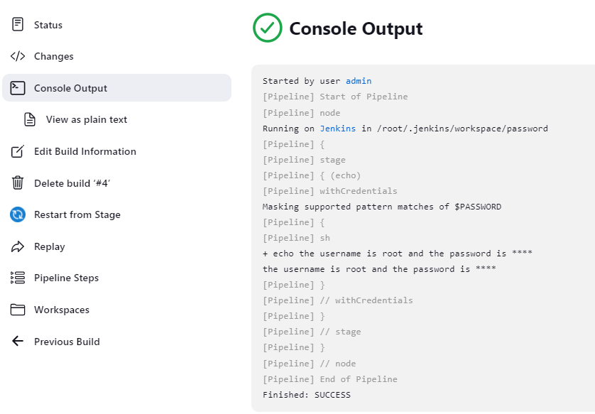This screenshot has width=595, height=414.
Task: Click the blue Restart from Stage icon
Action: tap(18, 214)
